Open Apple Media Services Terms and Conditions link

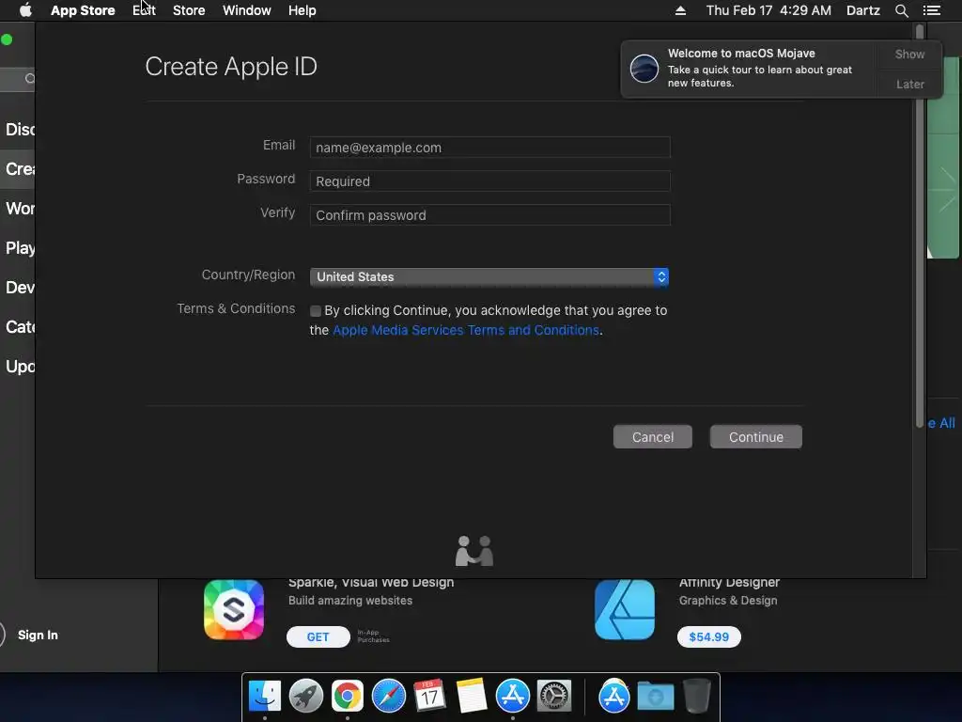(466, 330)
